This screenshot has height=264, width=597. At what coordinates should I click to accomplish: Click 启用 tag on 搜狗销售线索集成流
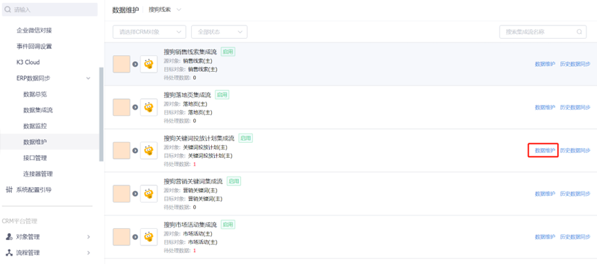click(228, 52)
